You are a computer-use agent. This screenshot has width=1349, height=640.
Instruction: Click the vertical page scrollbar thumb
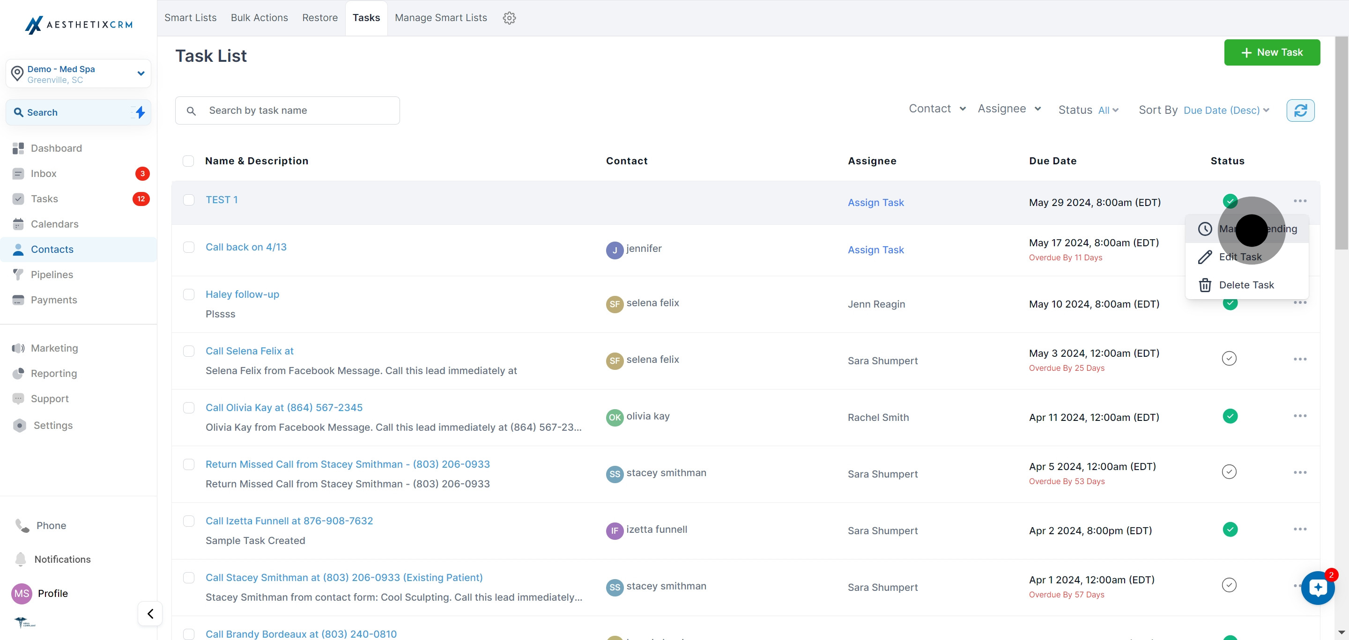(1342, 143)
